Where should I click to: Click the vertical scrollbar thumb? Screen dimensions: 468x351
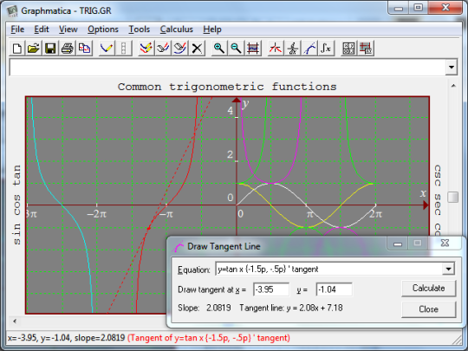(453, 197)
